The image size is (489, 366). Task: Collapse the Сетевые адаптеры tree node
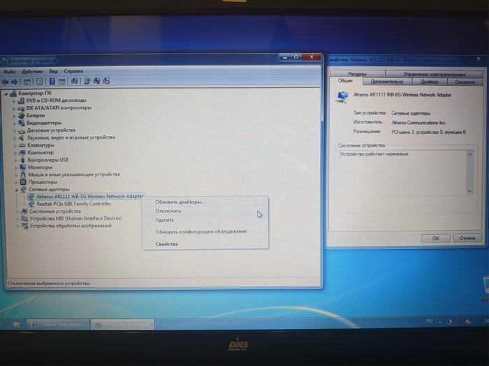tap(15, 189)
